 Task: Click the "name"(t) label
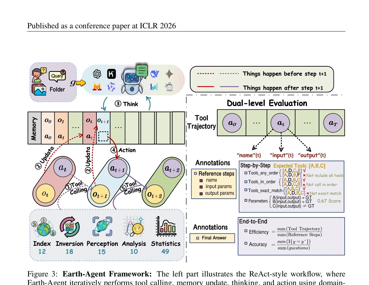coord(249,155)
